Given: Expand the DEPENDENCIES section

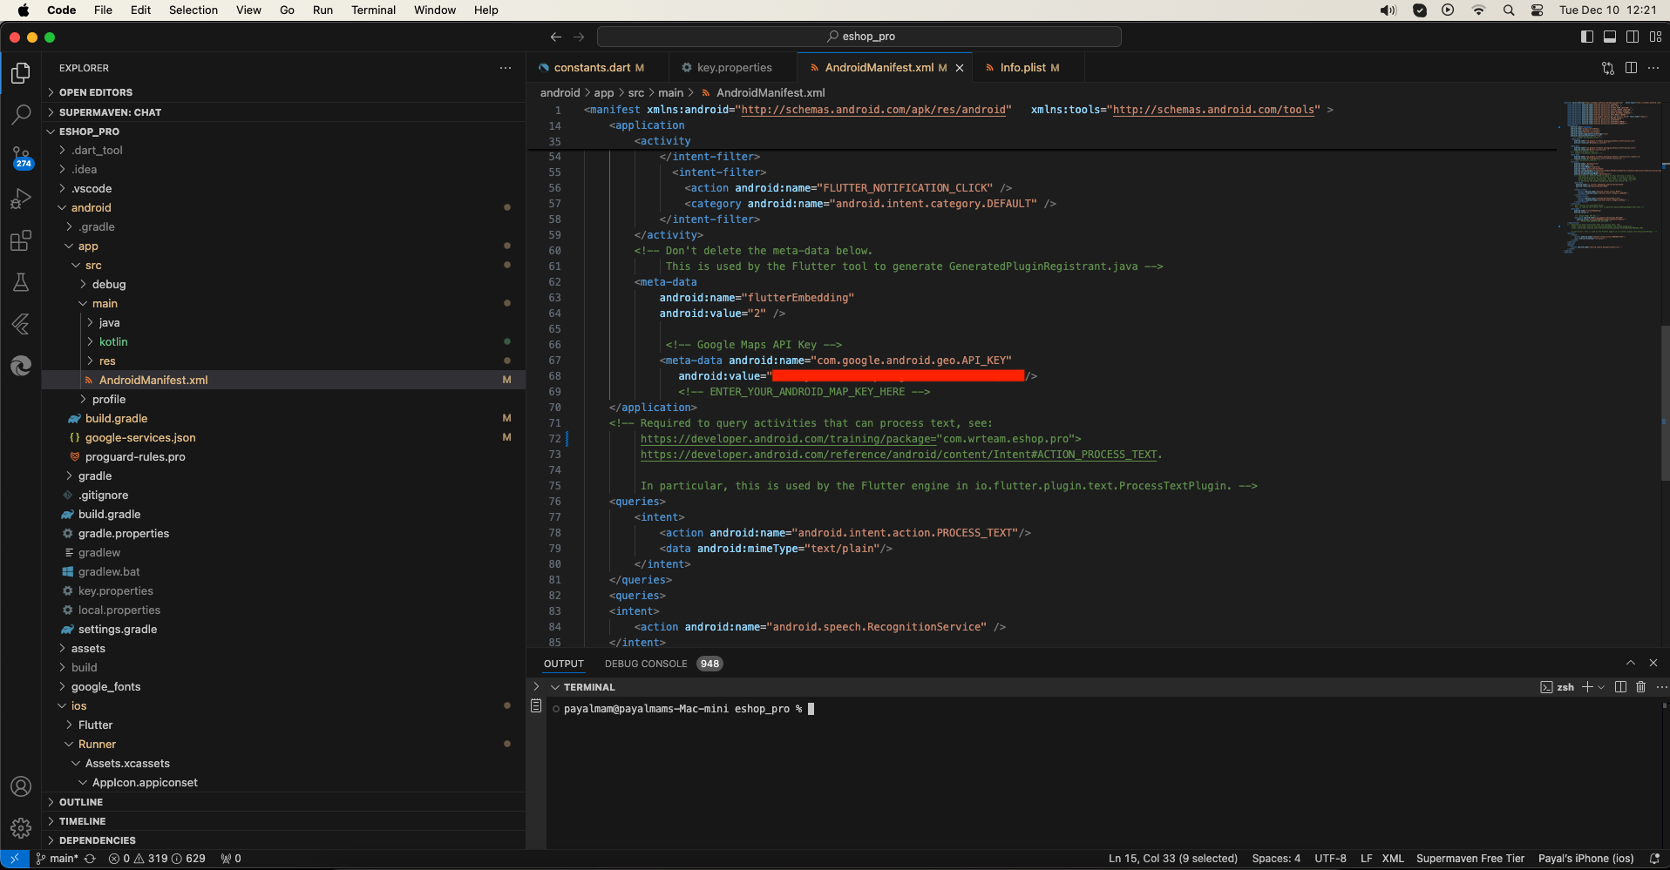Looking at the screenshot, I should (x=283, y=840).
